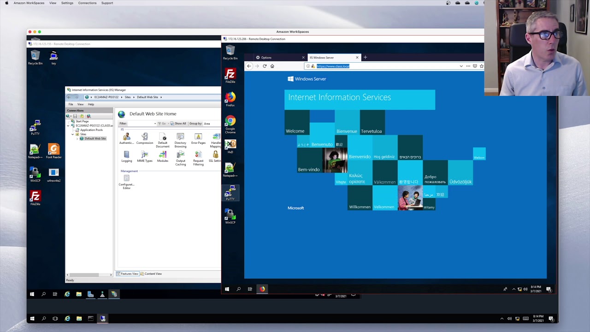Click the Connections pane horizontal scrollbar
Viewport: 590px width, 332px height.
pos(89,275)
